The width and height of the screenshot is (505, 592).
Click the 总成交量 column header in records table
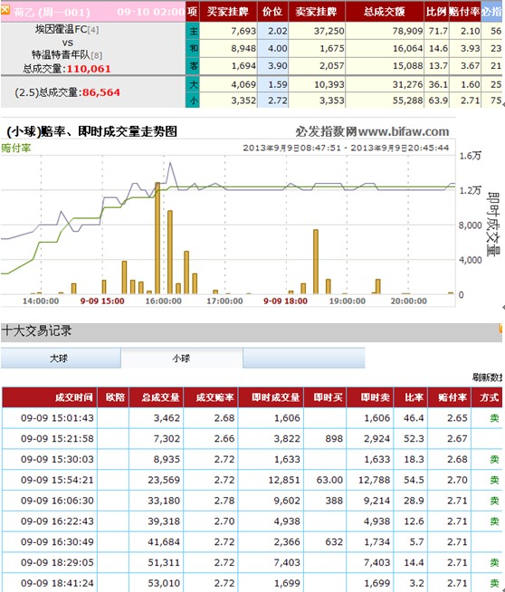pyautogui.click(x=157, y=397)
